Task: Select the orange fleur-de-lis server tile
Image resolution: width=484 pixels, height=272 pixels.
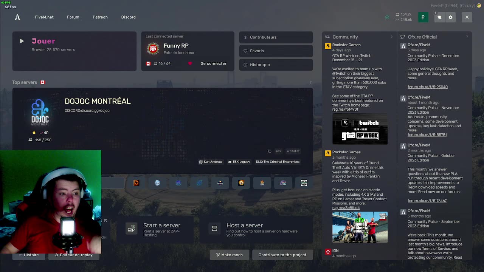Action: click(x=262, y=183)
